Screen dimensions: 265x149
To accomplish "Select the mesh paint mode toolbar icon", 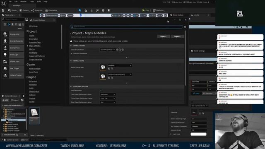I will pos(97,10).
